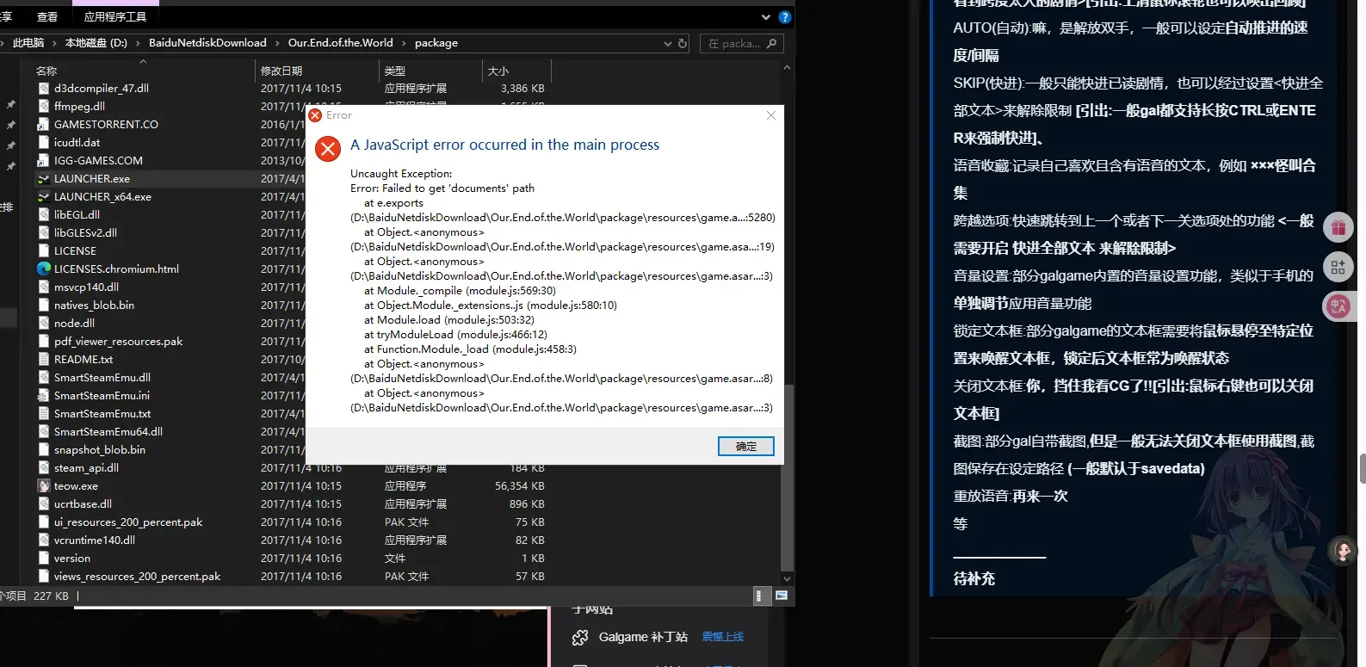The width and height of the screenshot is (1366, 667).
Task: Switch Explorer to large icons view
Action: pyautogui.click(x=781, y=596)
